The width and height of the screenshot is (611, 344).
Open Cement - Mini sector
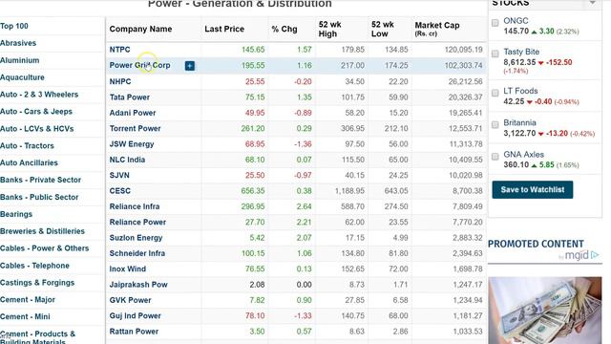25,316
